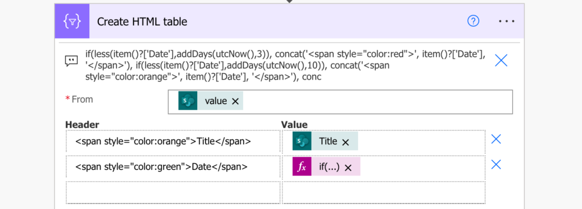Click the empty value cell in last row
The width and height of the screenshot is (582, 209).
(384, 193)
